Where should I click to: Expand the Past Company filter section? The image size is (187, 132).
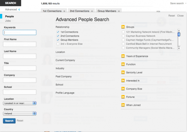pos(64,76)
